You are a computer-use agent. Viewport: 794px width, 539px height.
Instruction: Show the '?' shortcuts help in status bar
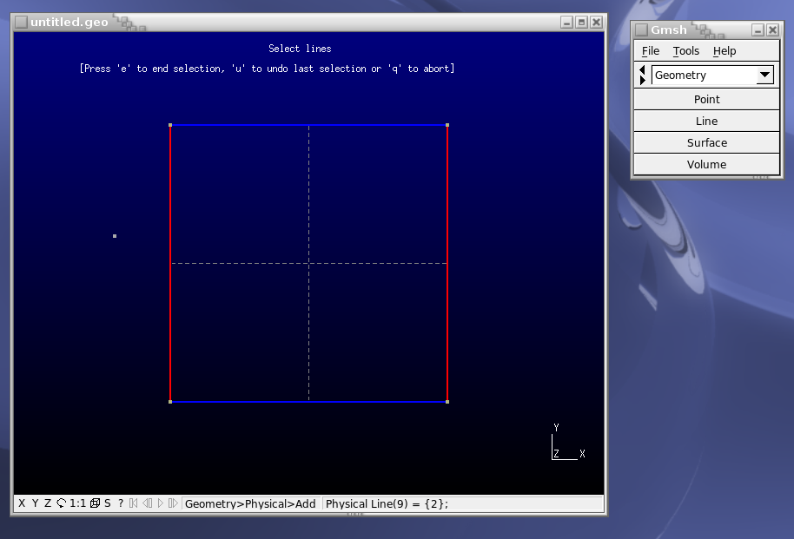tap(121, 503)
